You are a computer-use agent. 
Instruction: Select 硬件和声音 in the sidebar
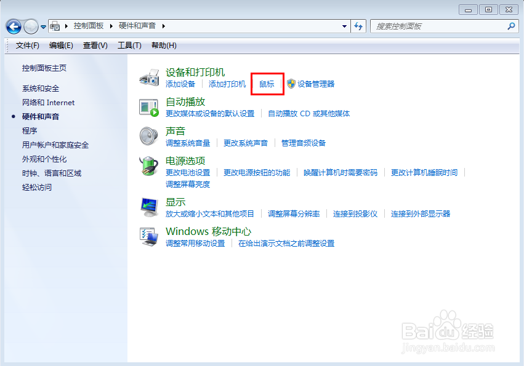[41, 116]
